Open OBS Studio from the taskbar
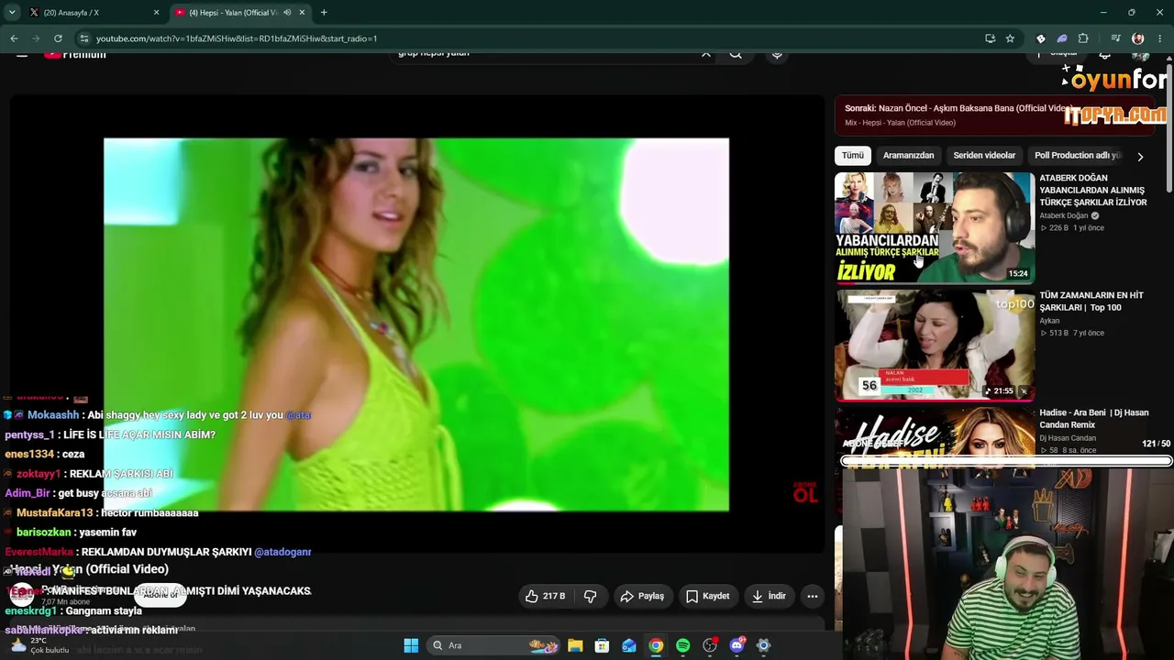This screenshot has height=660, width=1174. pyautogui.click(x=710, y=645)
